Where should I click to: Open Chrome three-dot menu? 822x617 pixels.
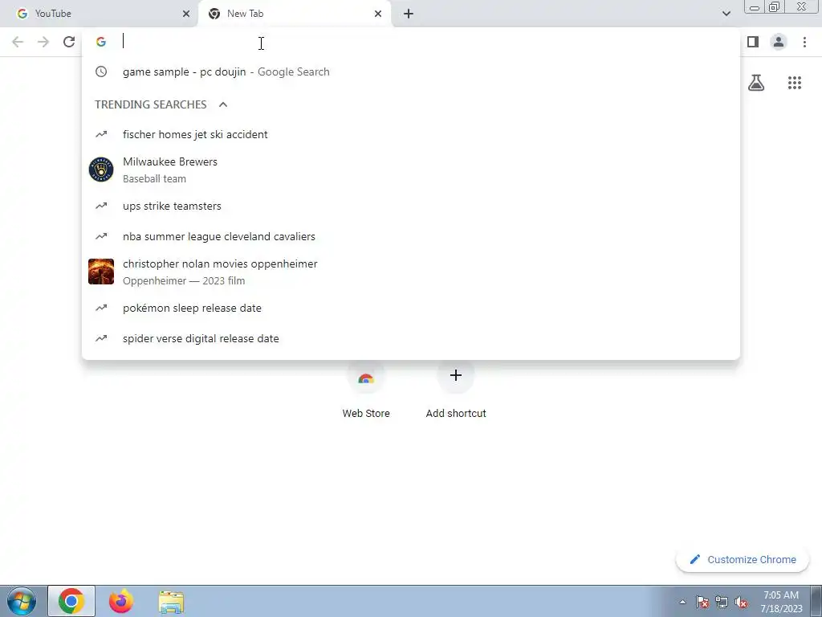804,42
